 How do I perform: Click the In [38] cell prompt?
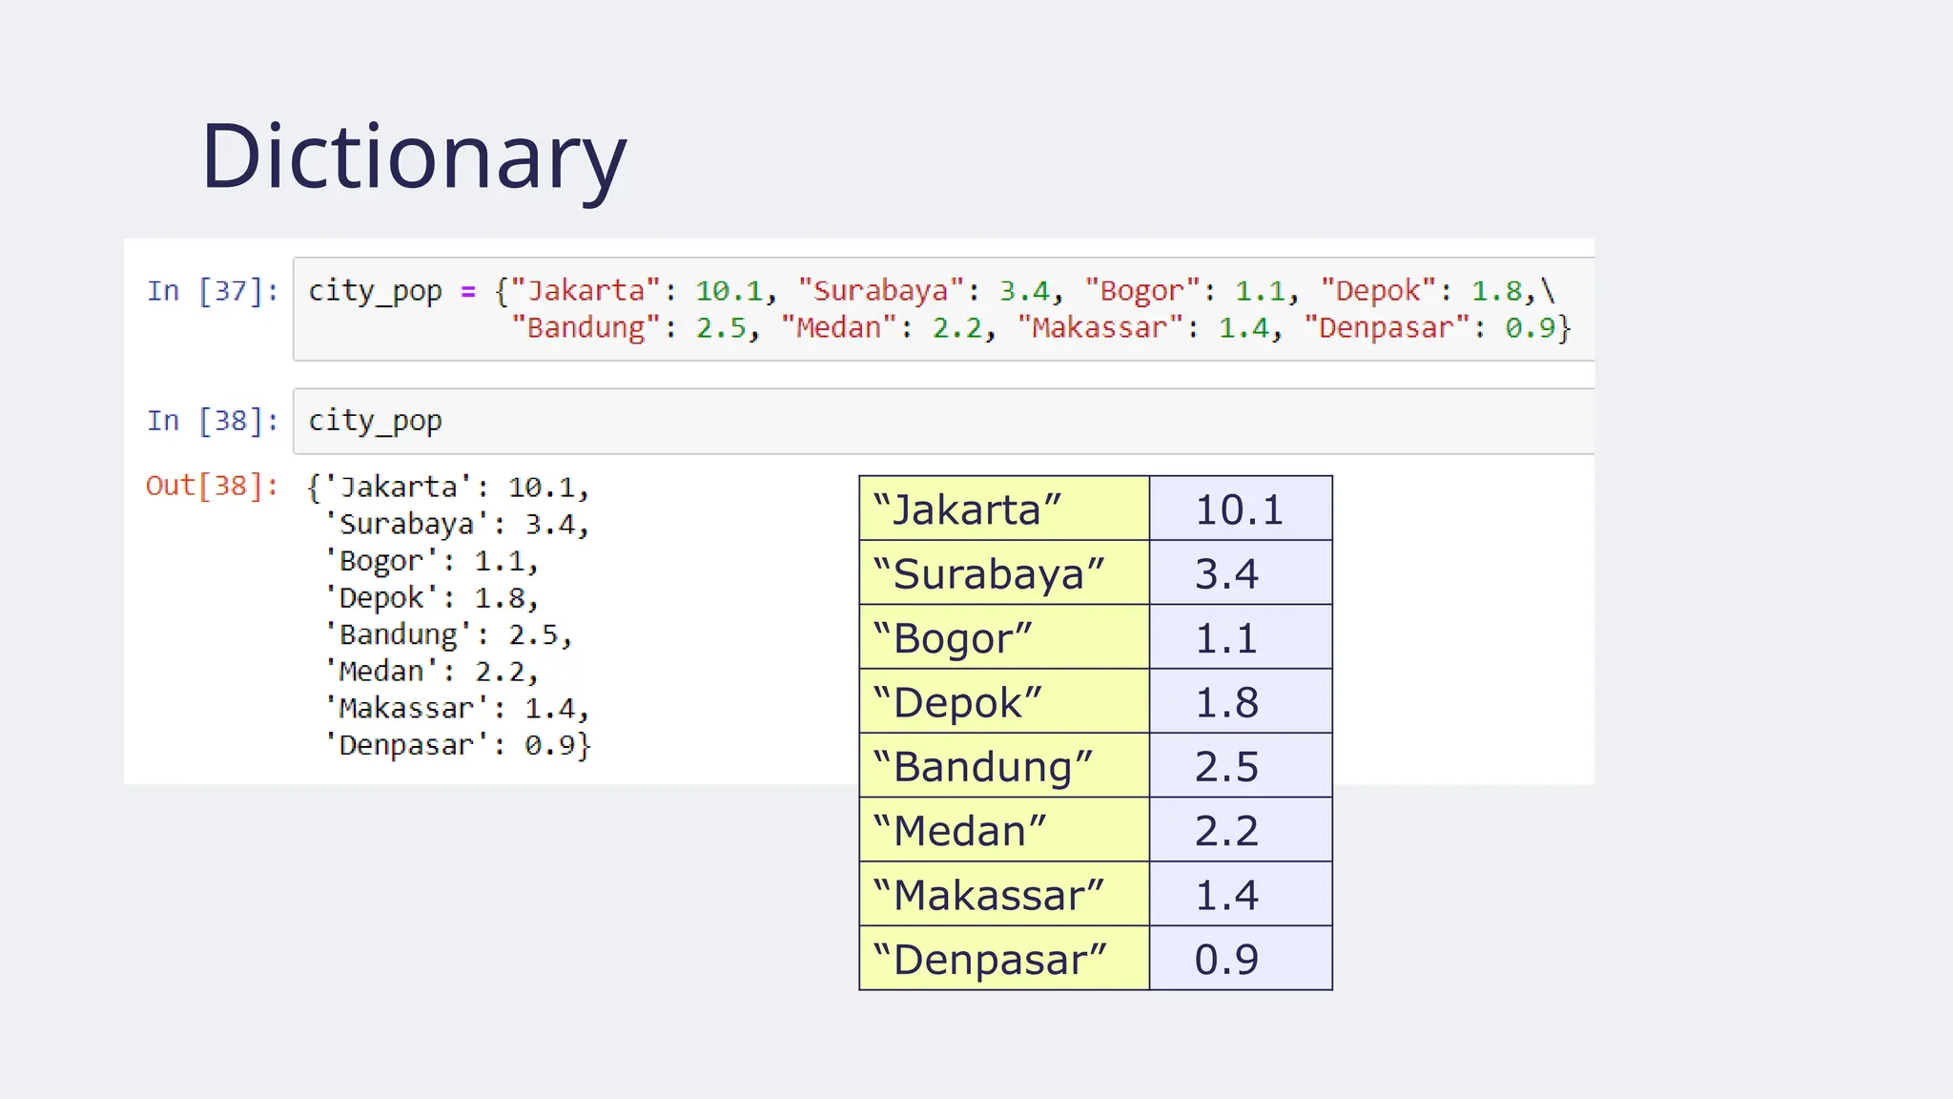point(213,420)
